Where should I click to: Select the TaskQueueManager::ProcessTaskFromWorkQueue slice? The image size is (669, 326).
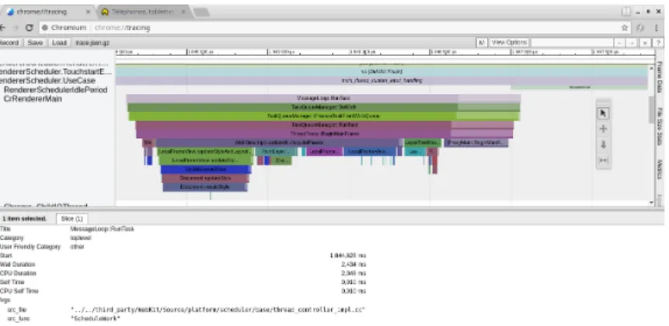(323, 116)
